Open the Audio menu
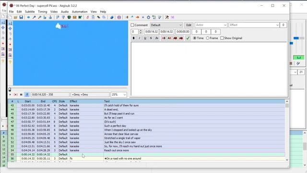 tap(65, 12)
